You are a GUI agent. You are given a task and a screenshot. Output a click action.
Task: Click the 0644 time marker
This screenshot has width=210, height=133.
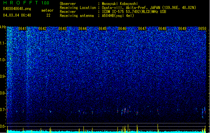tap(82, 29)
